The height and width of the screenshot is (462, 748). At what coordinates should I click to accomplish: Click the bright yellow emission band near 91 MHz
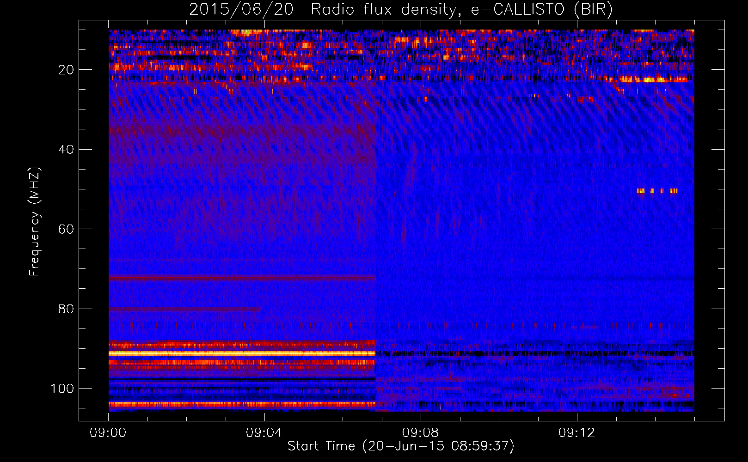242,353
